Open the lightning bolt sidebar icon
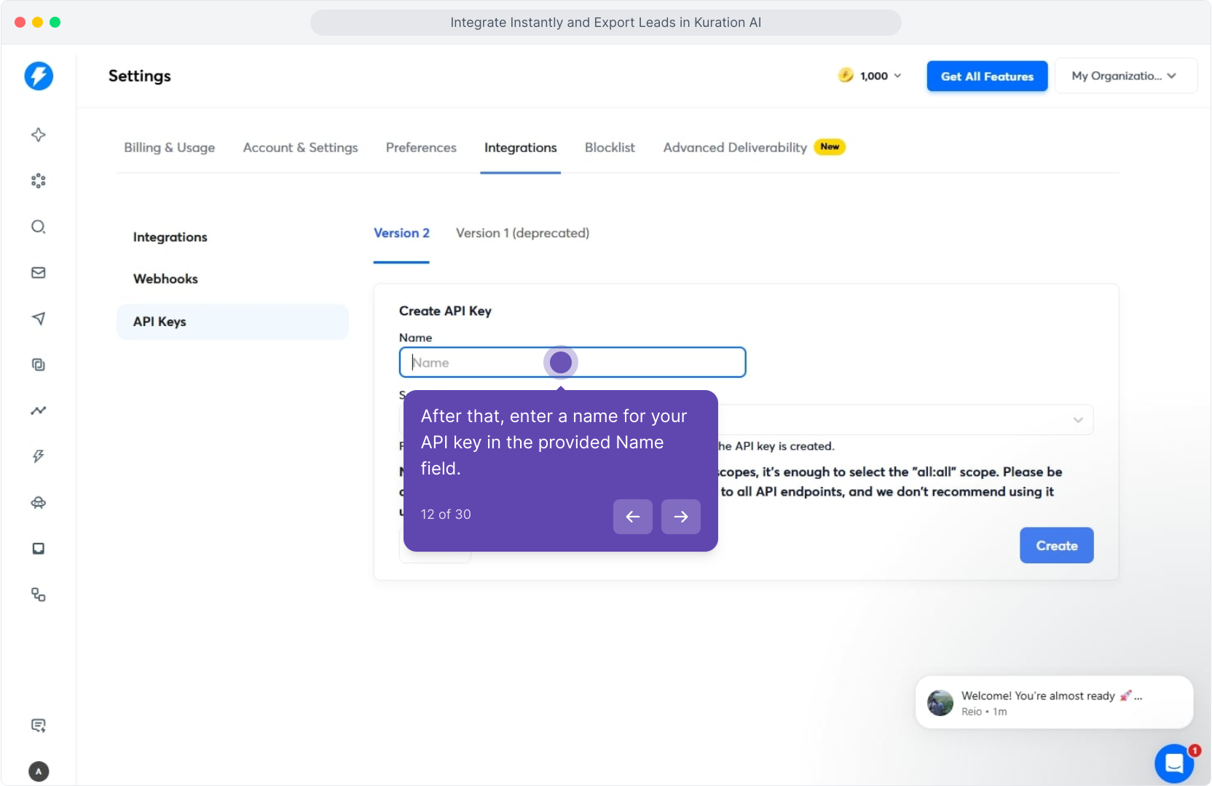1212x786 pixels. click(x=39, y=456)
